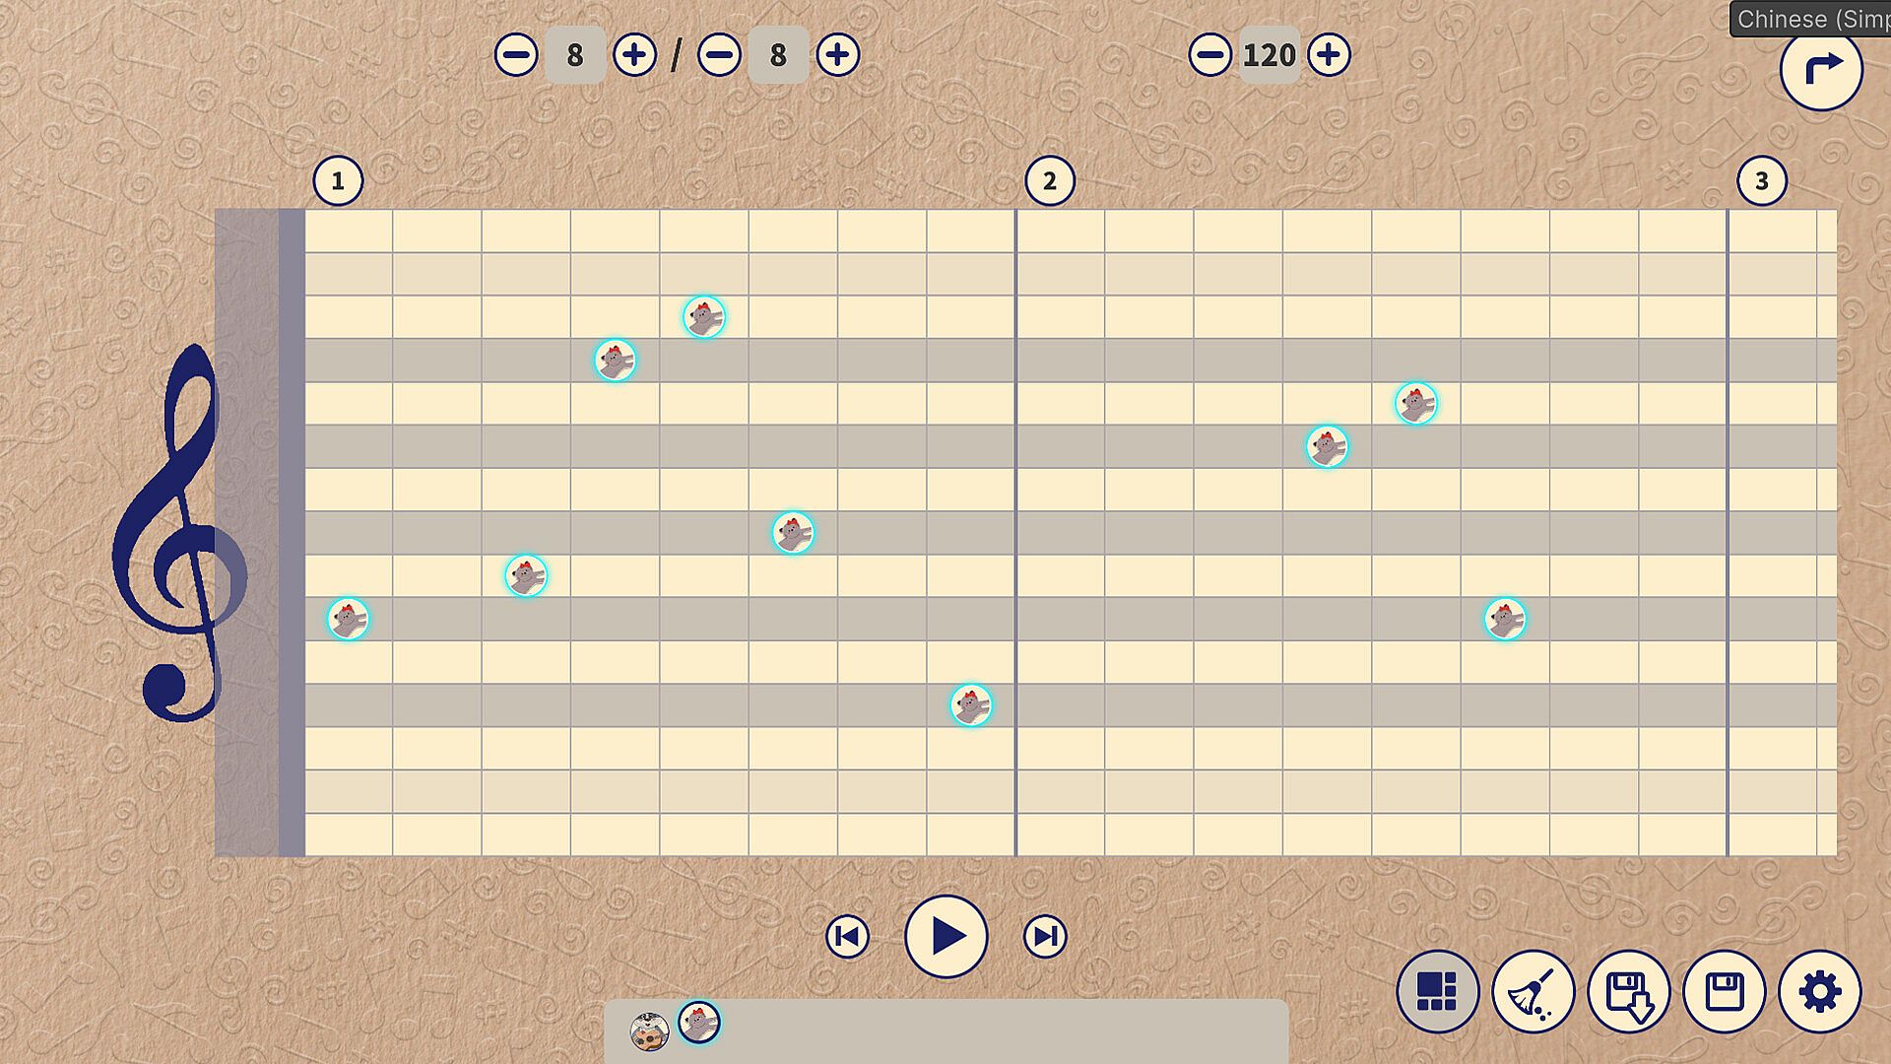Click the load-from-disk icon
Image resolution: width=1891 pixels, height=1064 pixels.
[1628, 991]
